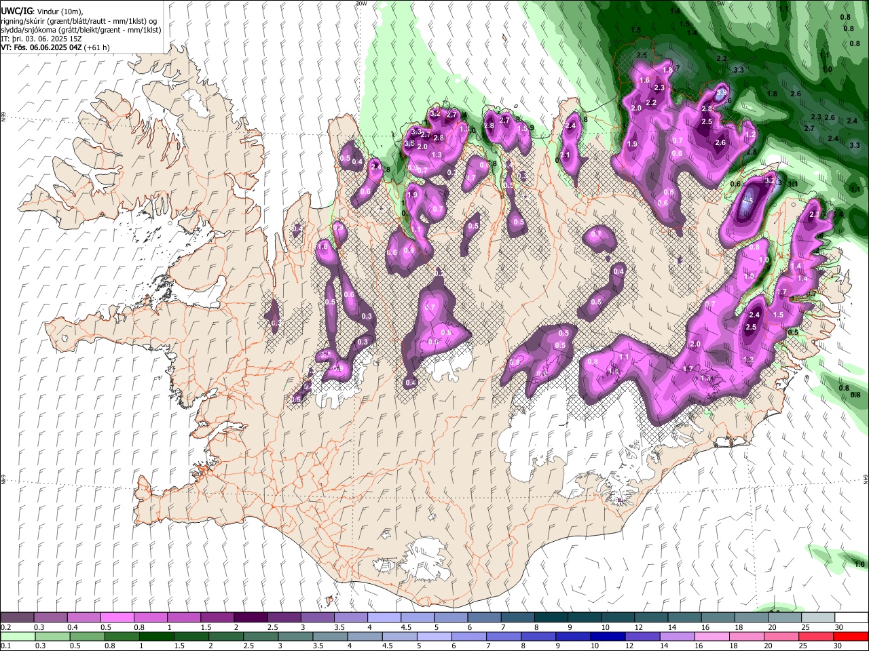Click the 0.8 medium green swatch on the rain scale

122,637
